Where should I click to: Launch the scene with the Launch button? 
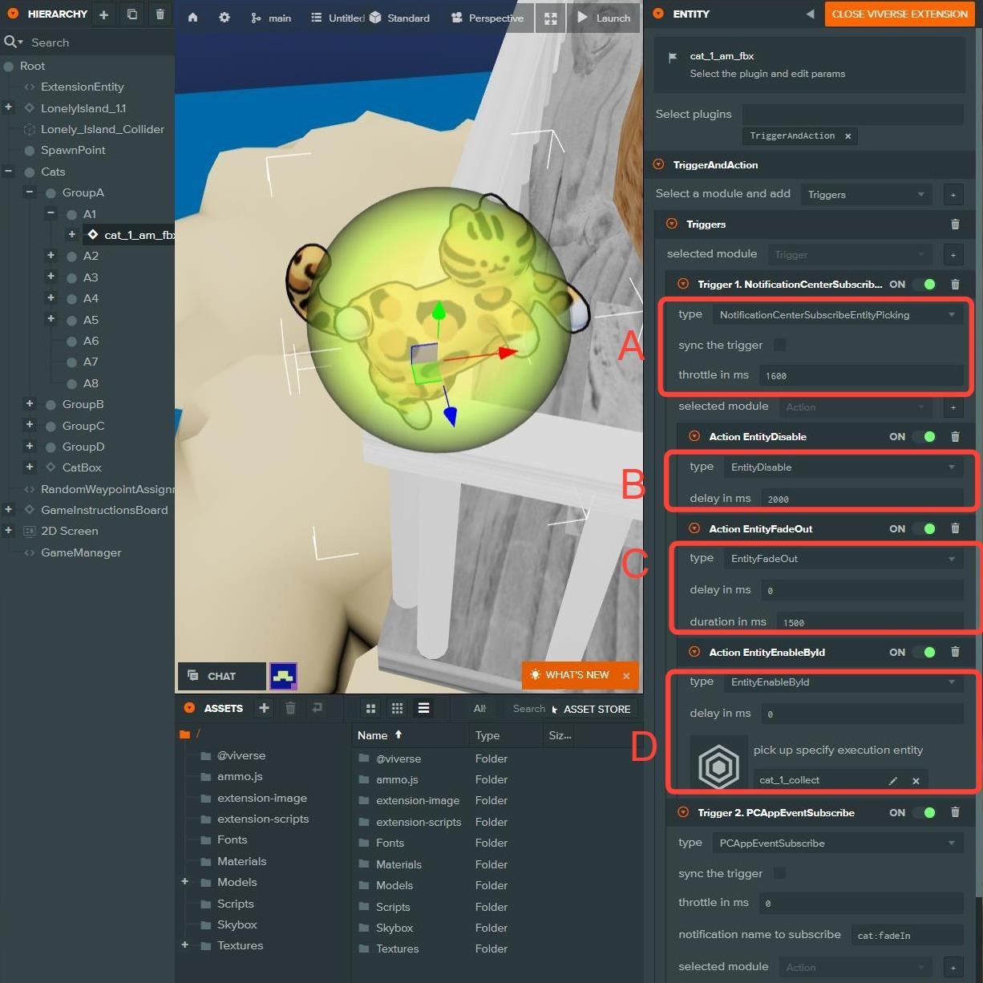click(604, 18)
